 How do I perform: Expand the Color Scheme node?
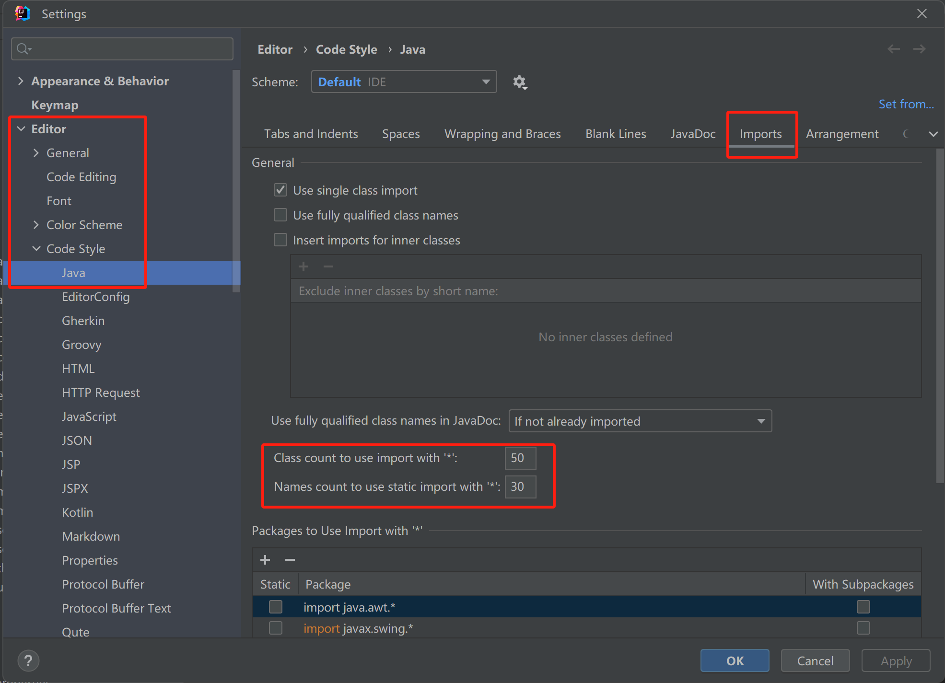[36, 225]
